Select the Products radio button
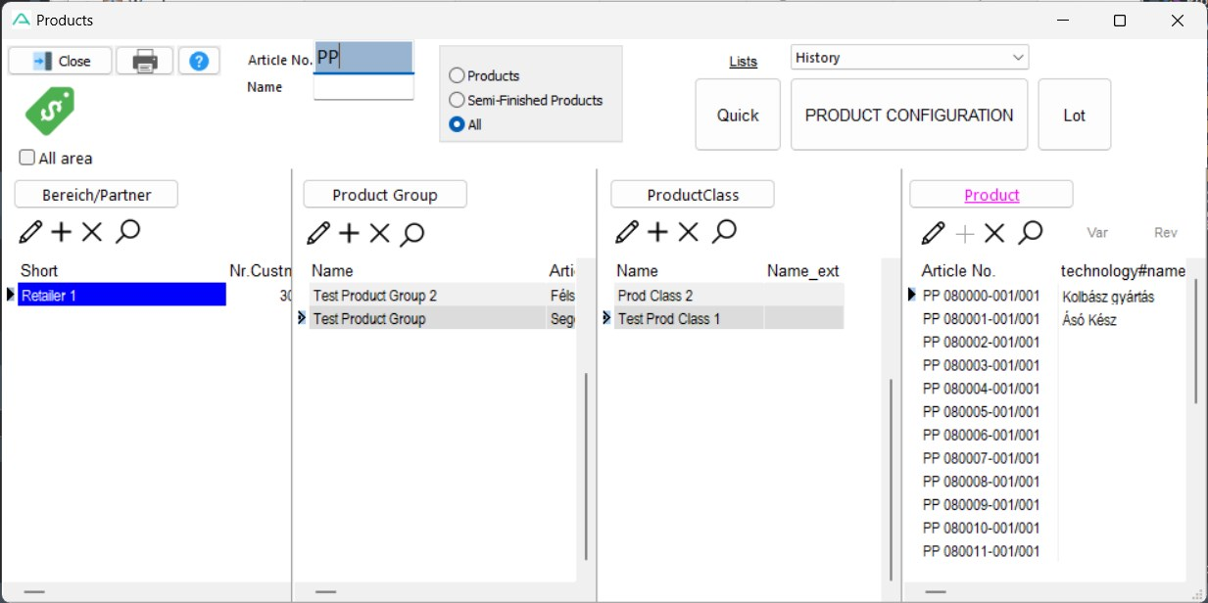Image resolution: width=1208 pixels, height=603 pixels. (457, 75)
